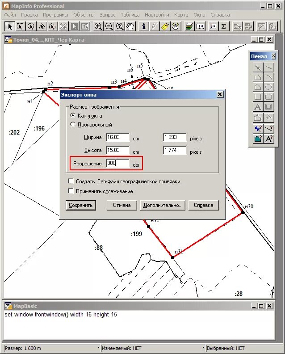Activate the Zoom-in magnifier tool
285x354 pixels.
click(98, 26)
